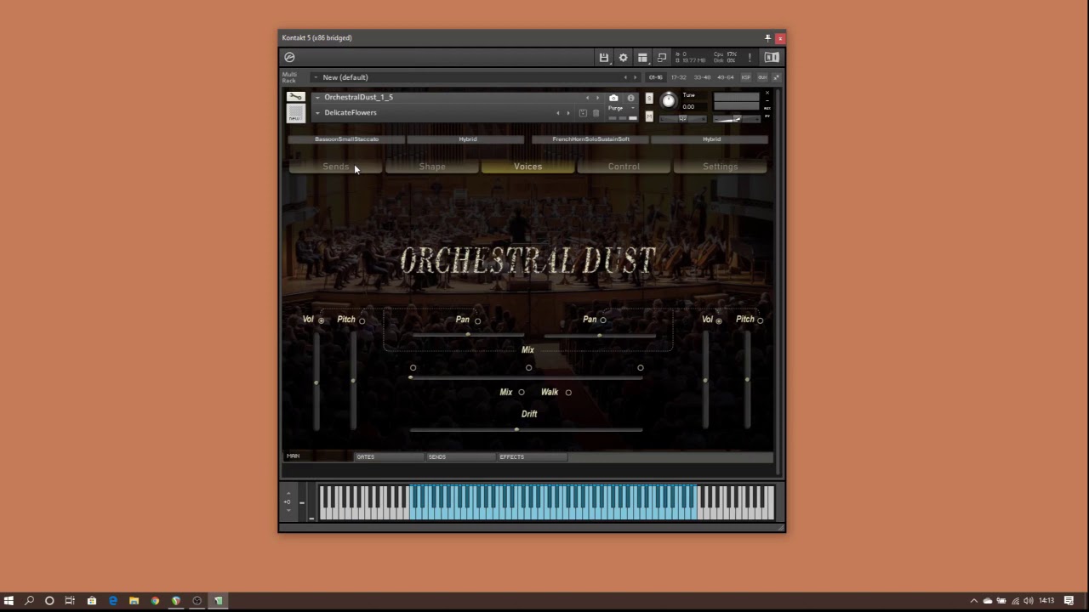Toggle the right Vol radio button
This screenshot has height=612, width=1089.
tap(719, 320)
